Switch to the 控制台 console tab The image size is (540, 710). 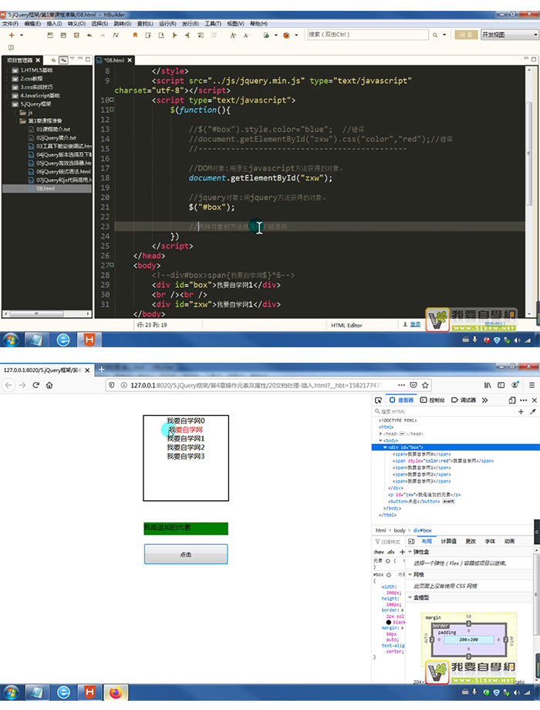click(432, 401)
